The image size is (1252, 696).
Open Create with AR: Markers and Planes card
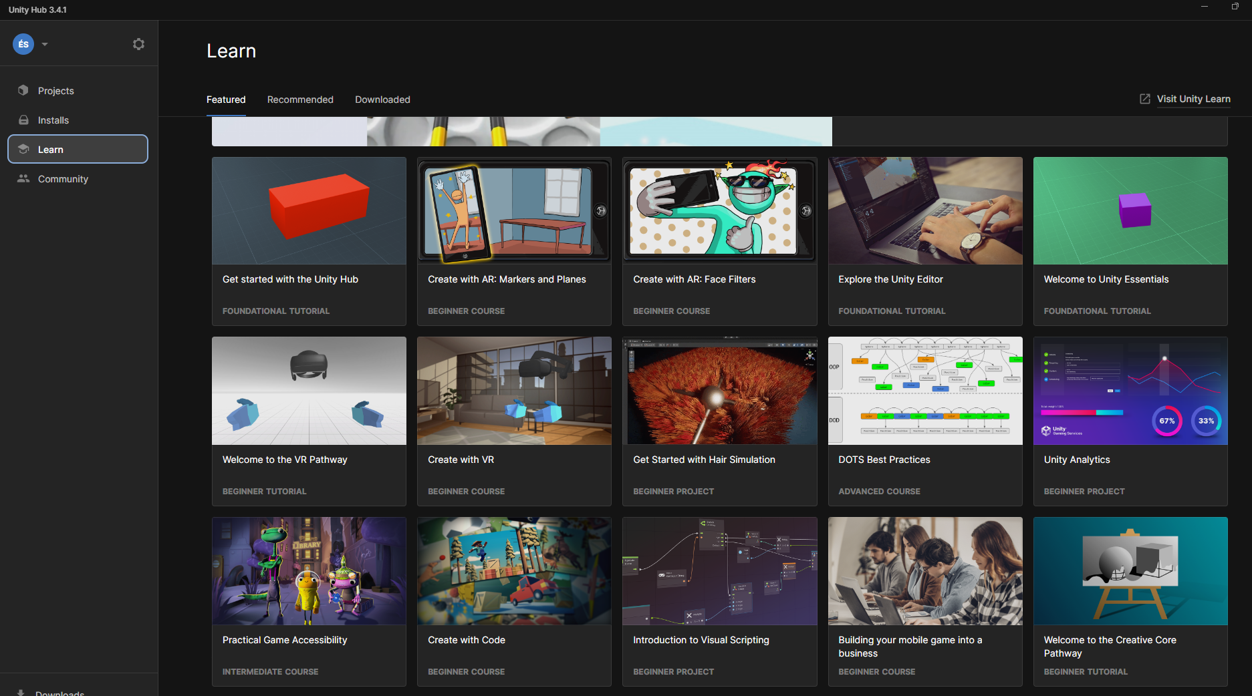(514, 241)
